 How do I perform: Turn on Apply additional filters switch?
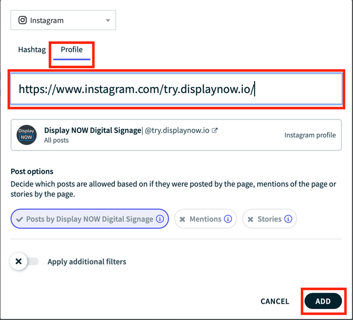(25, 262)
